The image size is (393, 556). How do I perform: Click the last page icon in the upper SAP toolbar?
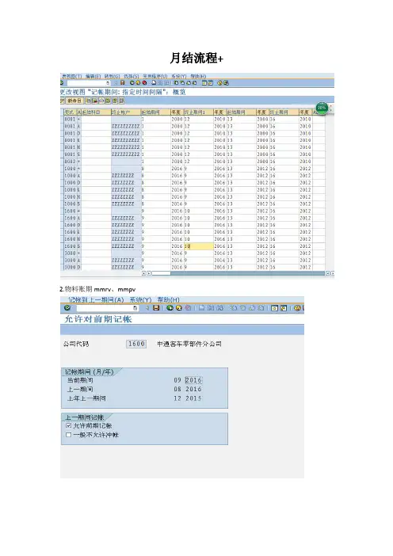click(x=194, y=82)
